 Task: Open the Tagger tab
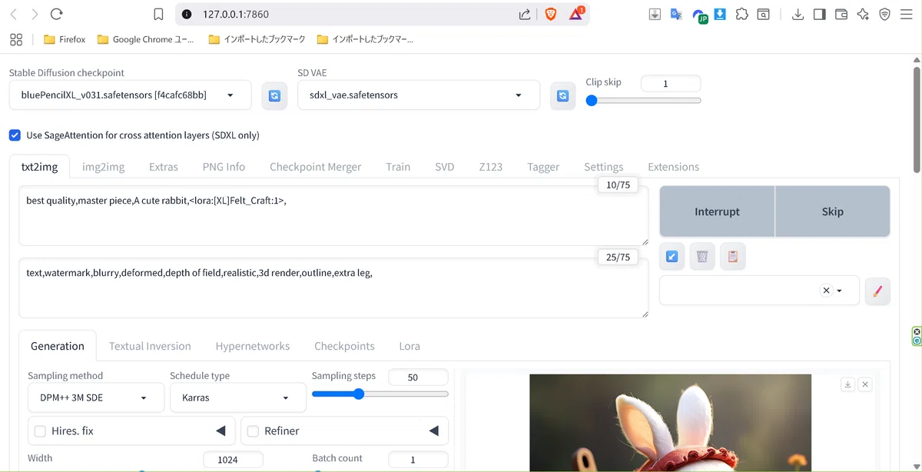coord(543,167)
